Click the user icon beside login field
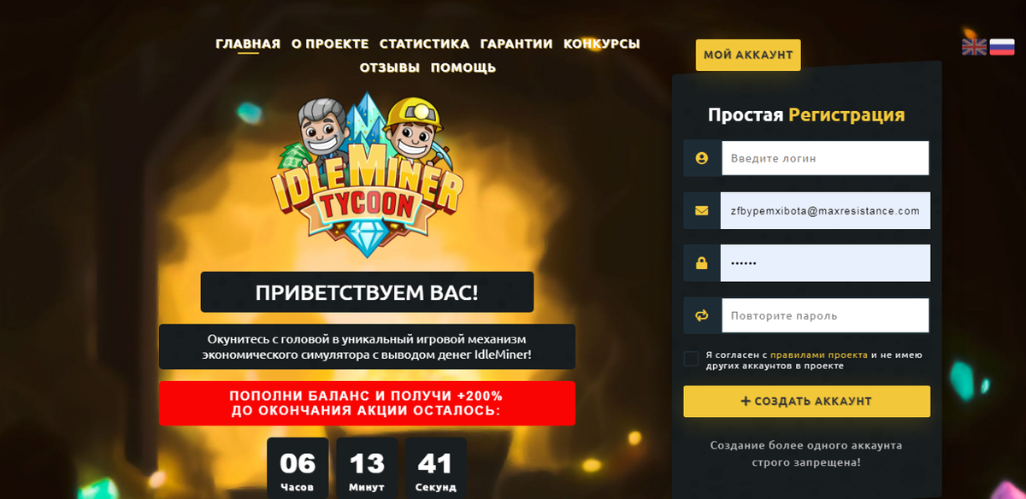1026x499 pixels. [x=702, y=158]
